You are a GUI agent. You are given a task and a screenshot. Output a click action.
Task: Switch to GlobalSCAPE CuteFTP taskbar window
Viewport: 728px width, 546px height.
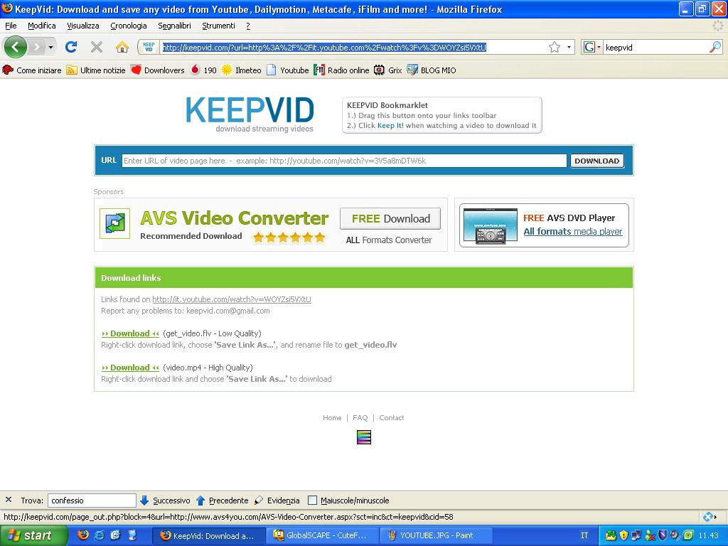click(x=323, y=536)
